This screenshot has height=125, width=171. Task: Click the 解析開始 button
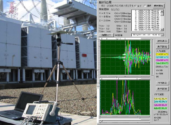pos(159,6)
